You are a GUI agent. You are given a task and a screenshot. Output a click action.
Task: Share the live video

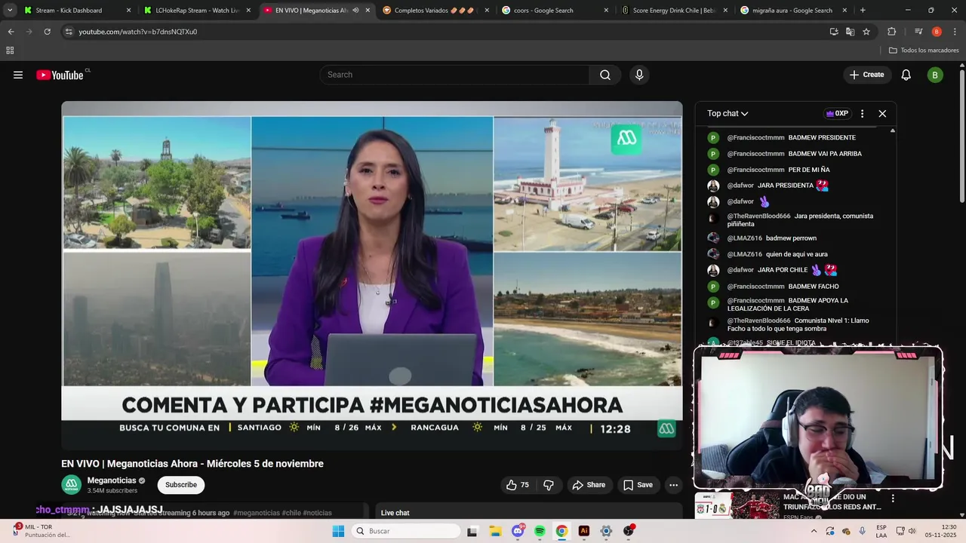pyautogui.click(x=589, y=485)
